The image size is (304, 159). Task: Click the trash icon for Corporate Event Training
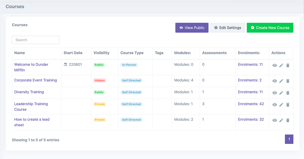(288, 81)
